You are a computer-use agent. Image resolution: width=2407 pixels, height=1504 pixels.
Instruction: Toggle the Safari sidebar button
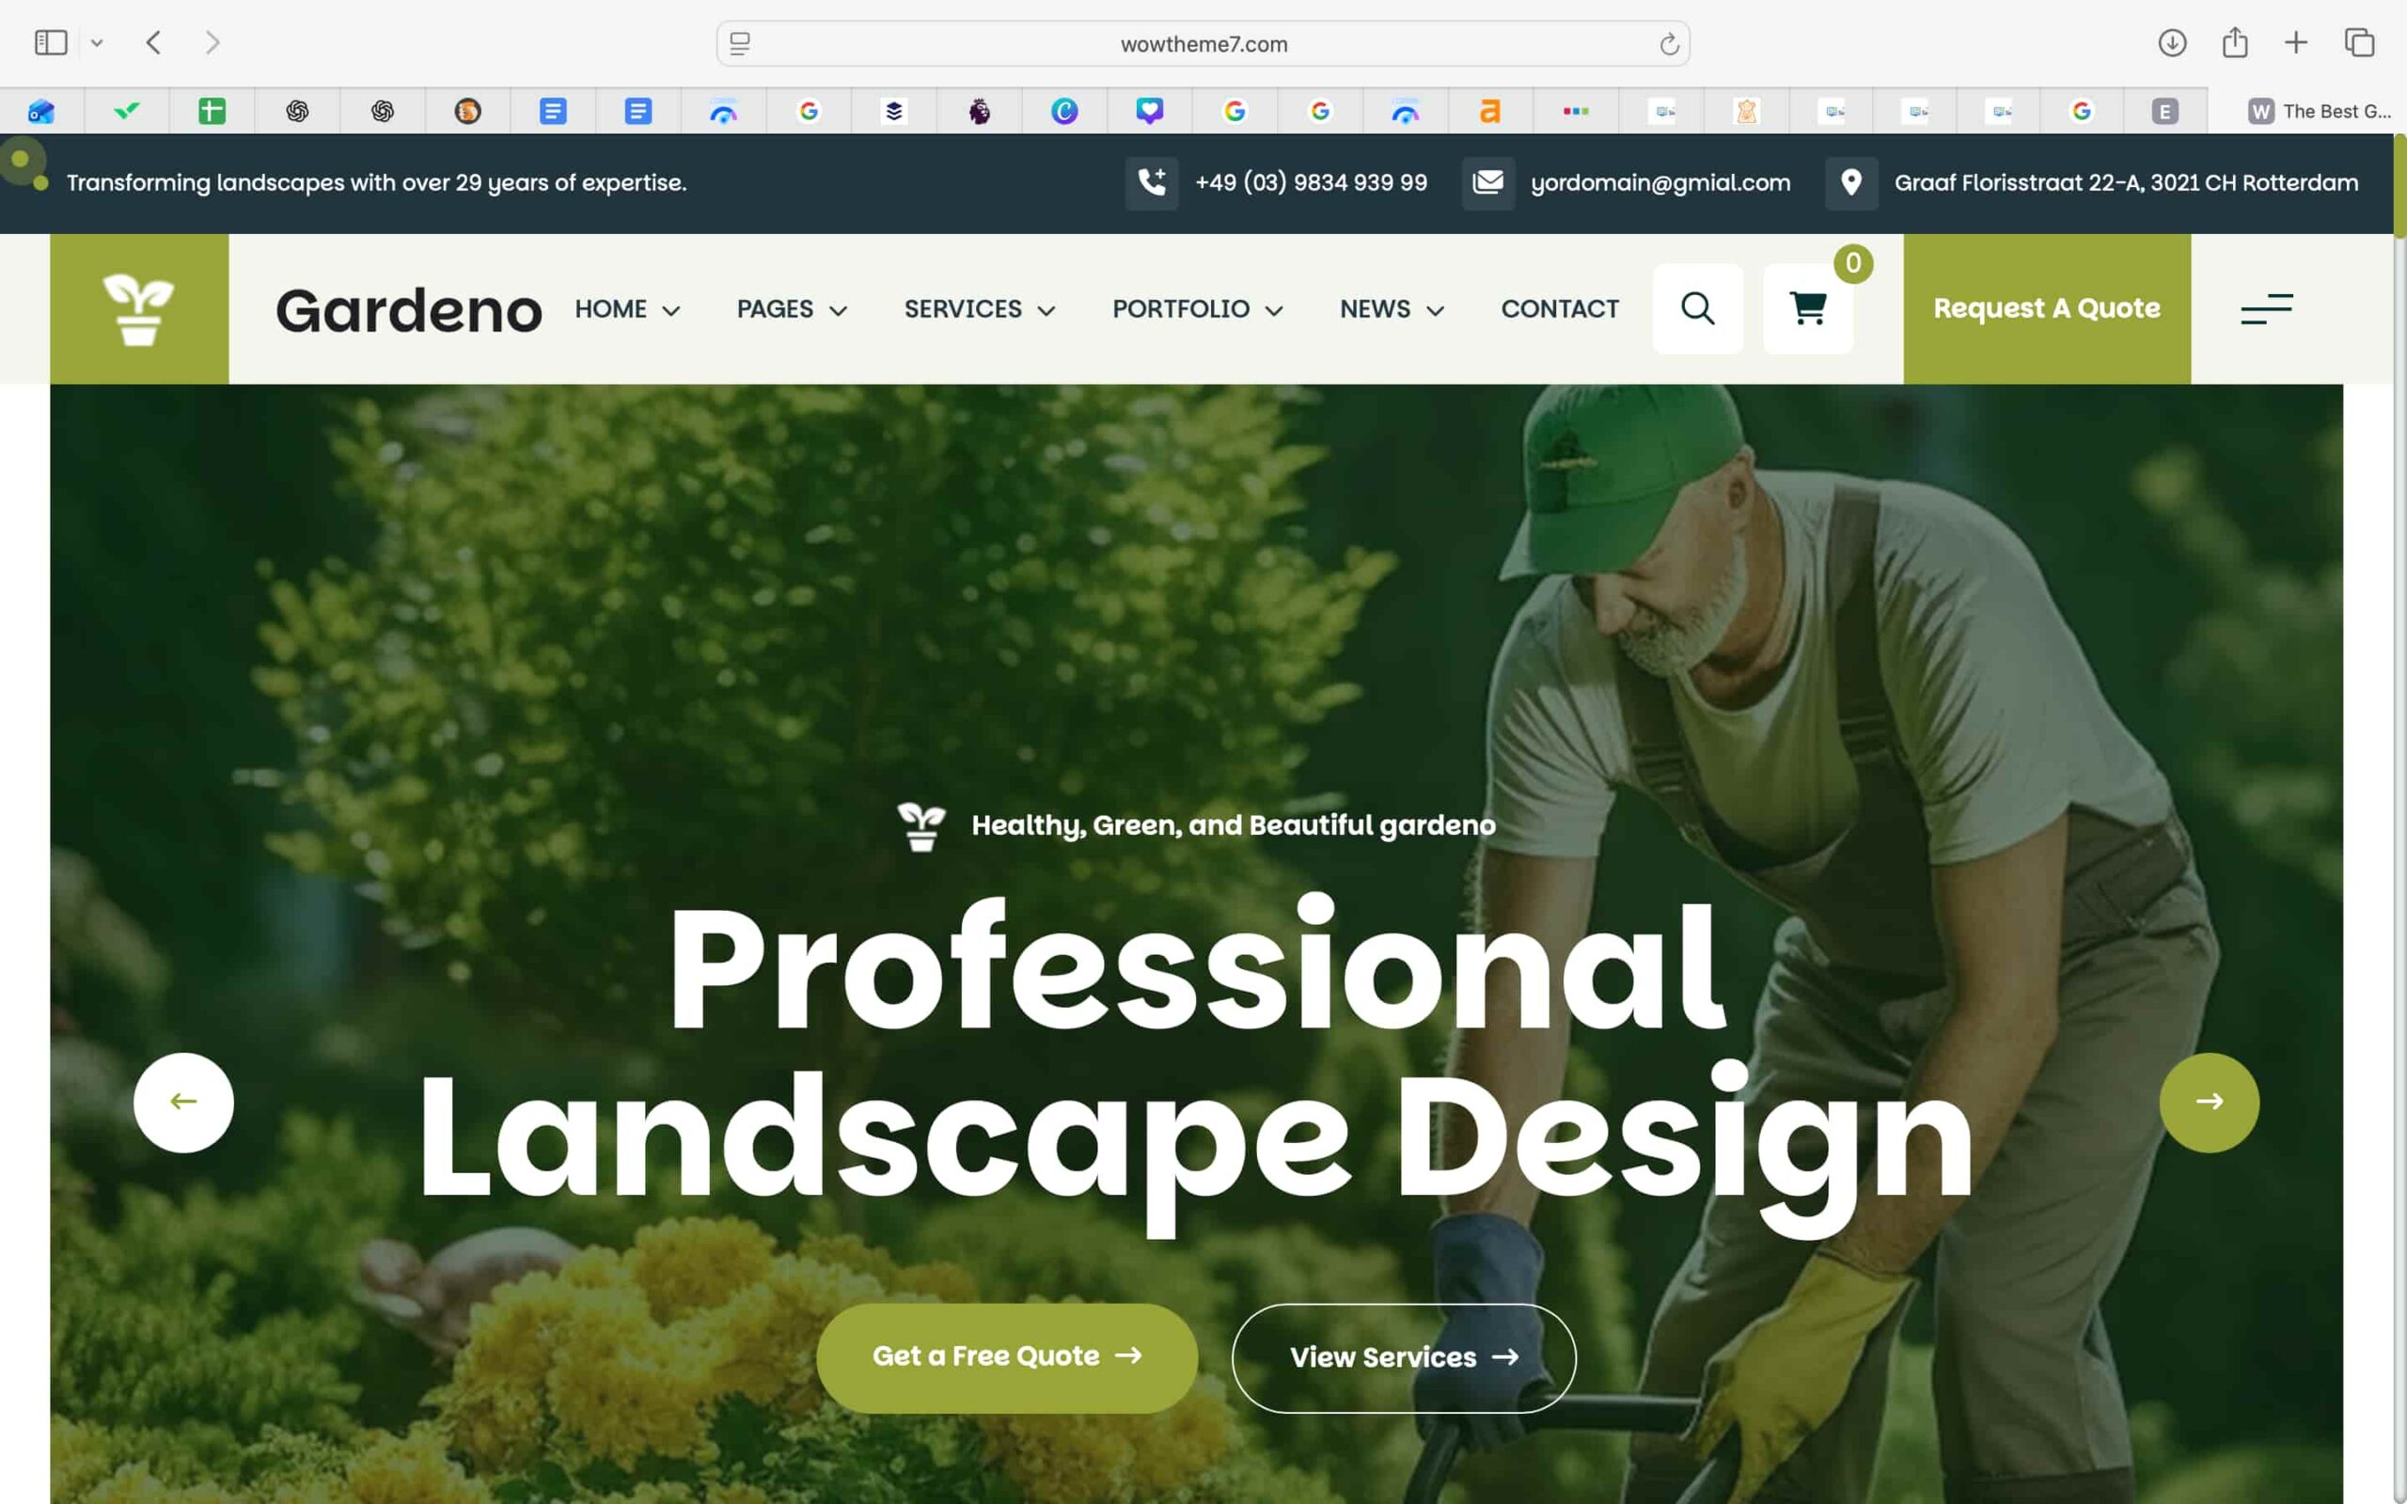pos(51,43)
